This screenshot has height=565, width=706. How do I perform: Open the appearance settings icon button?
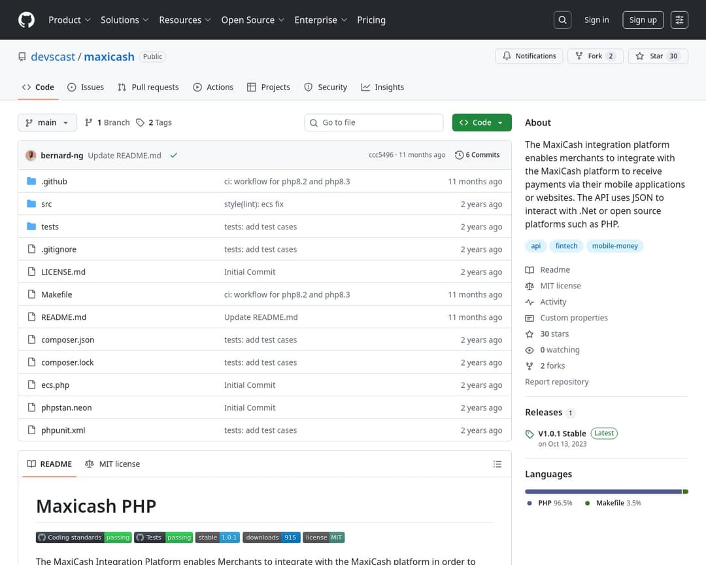679,20
